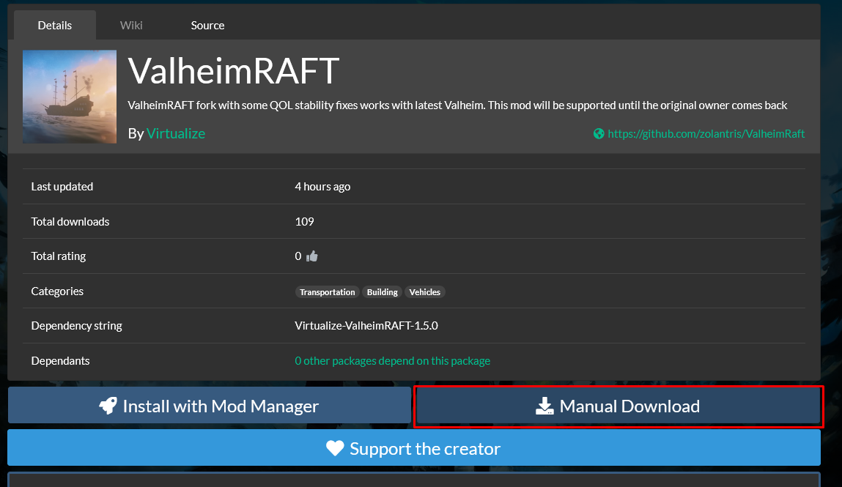This screenshot has width=842, height=487.
Task: Click the thumbs-up rating icon
Action: pos(312,256)
